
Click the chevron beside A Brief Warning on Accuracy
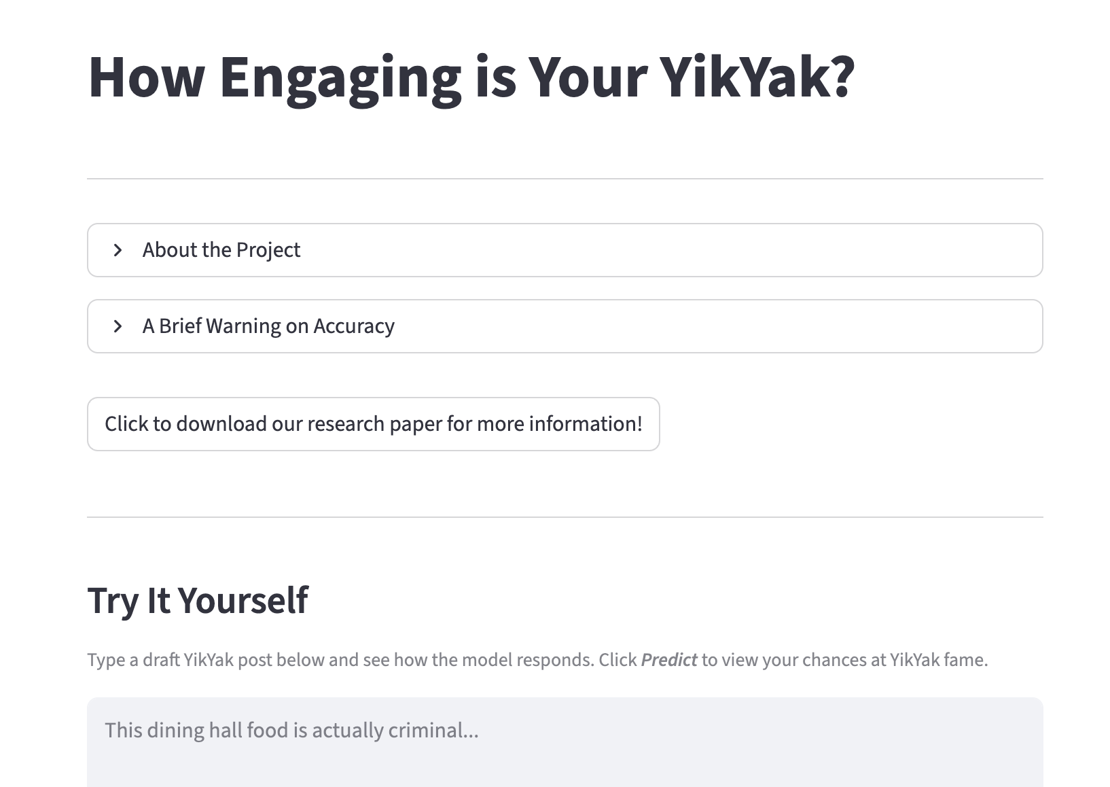coord(118,326)
